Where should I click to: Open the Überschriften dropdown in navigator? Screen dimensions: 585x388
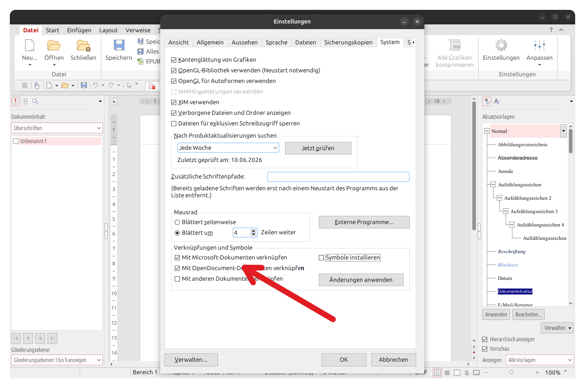coord(57,128)
